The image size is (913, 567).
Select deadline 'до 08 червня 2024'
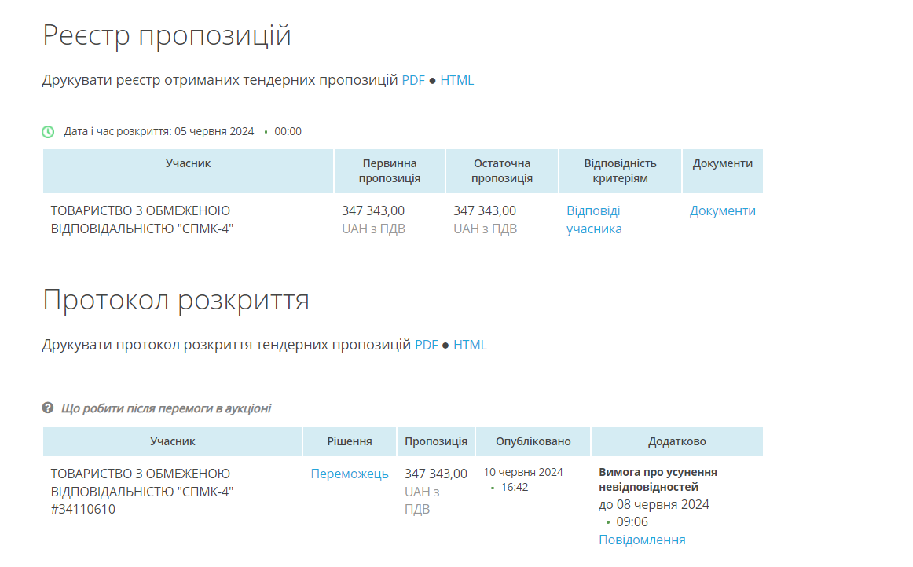coord(654,505)
